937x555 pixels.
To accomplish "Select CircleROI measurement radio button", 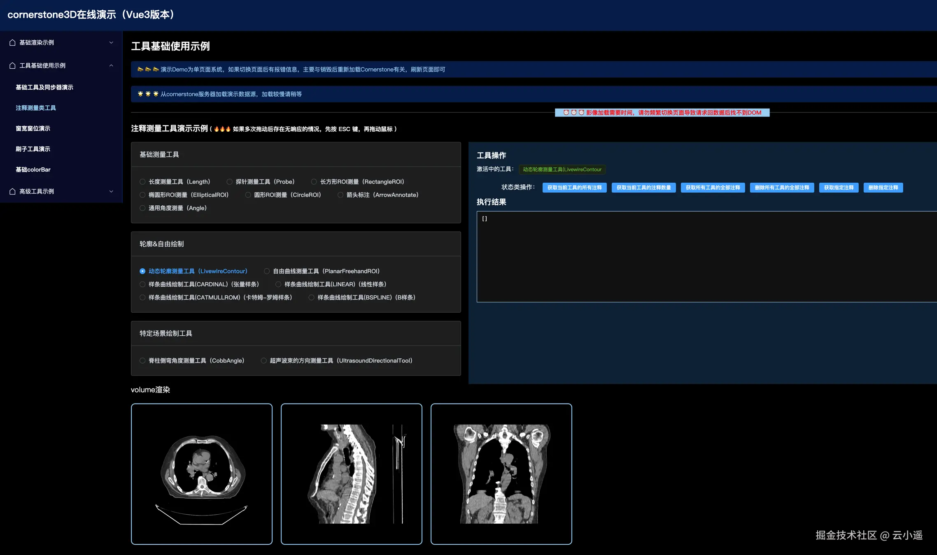I will pyautogui.click(x=248, y=195).
